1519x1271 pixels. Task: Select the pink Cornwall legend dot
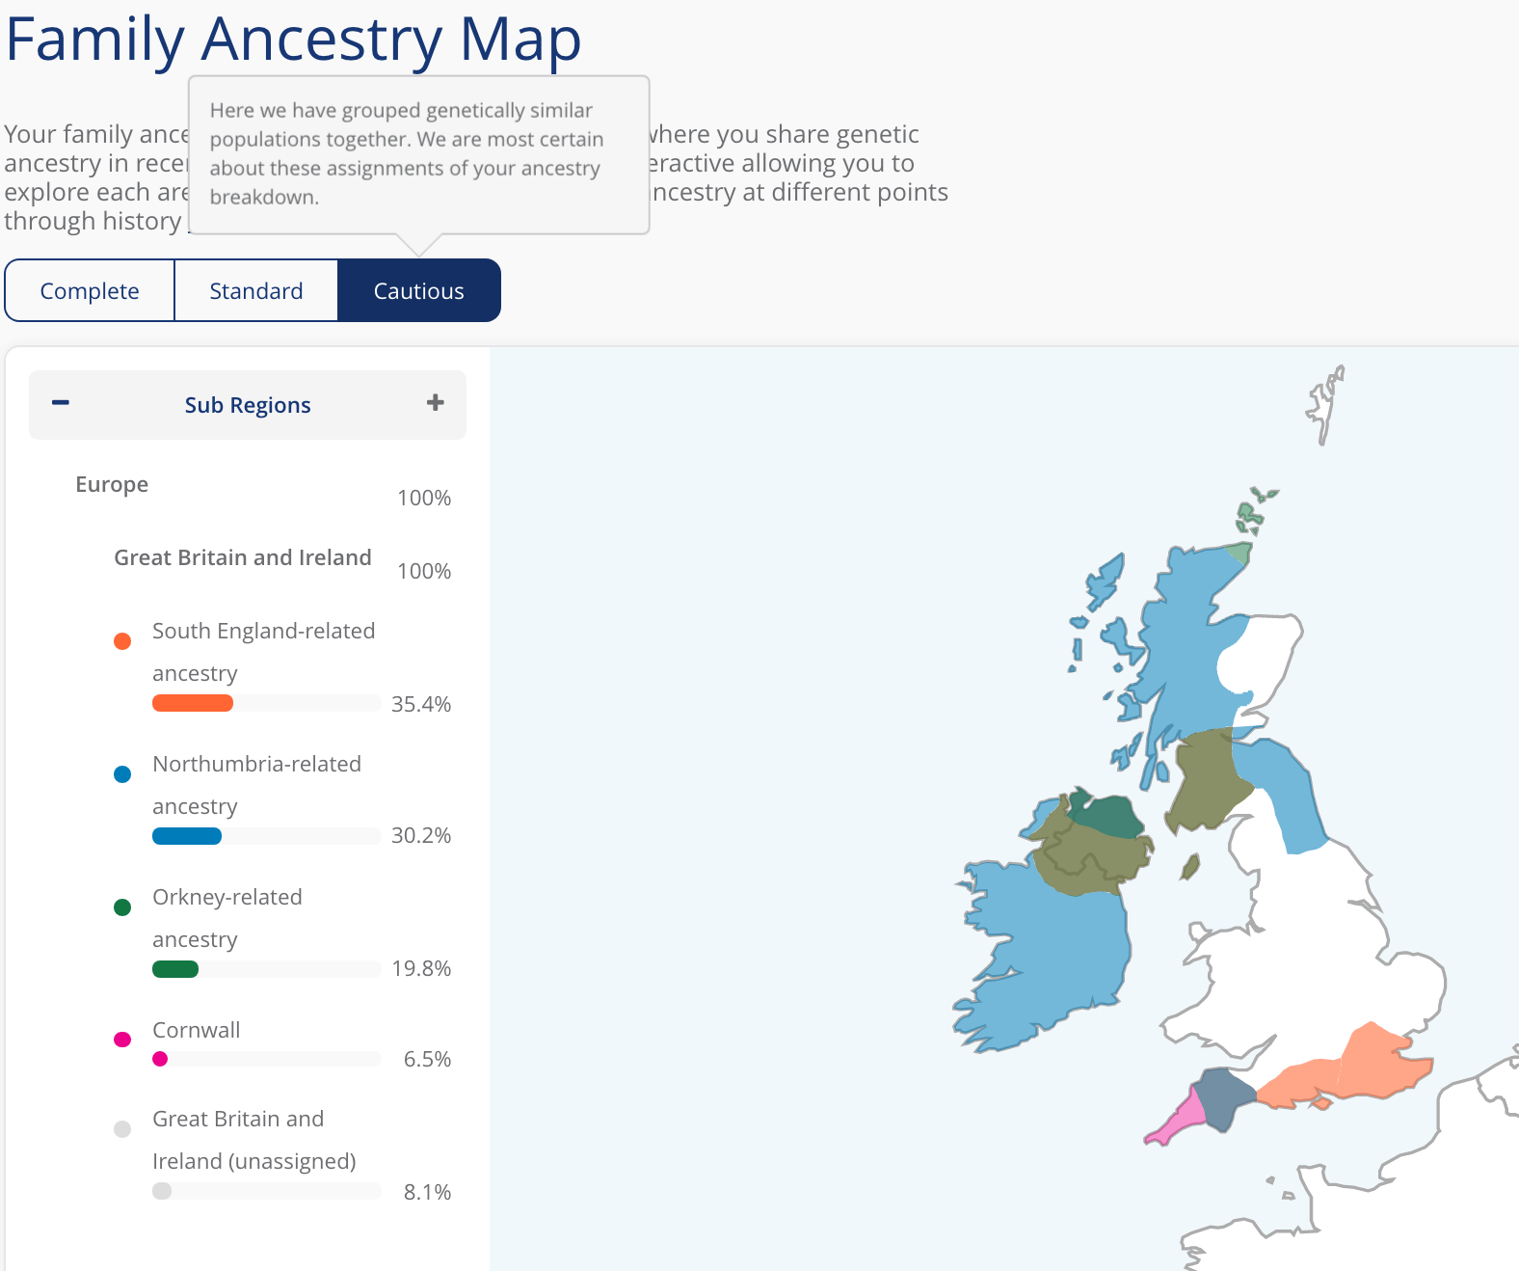coord(121,1040)
